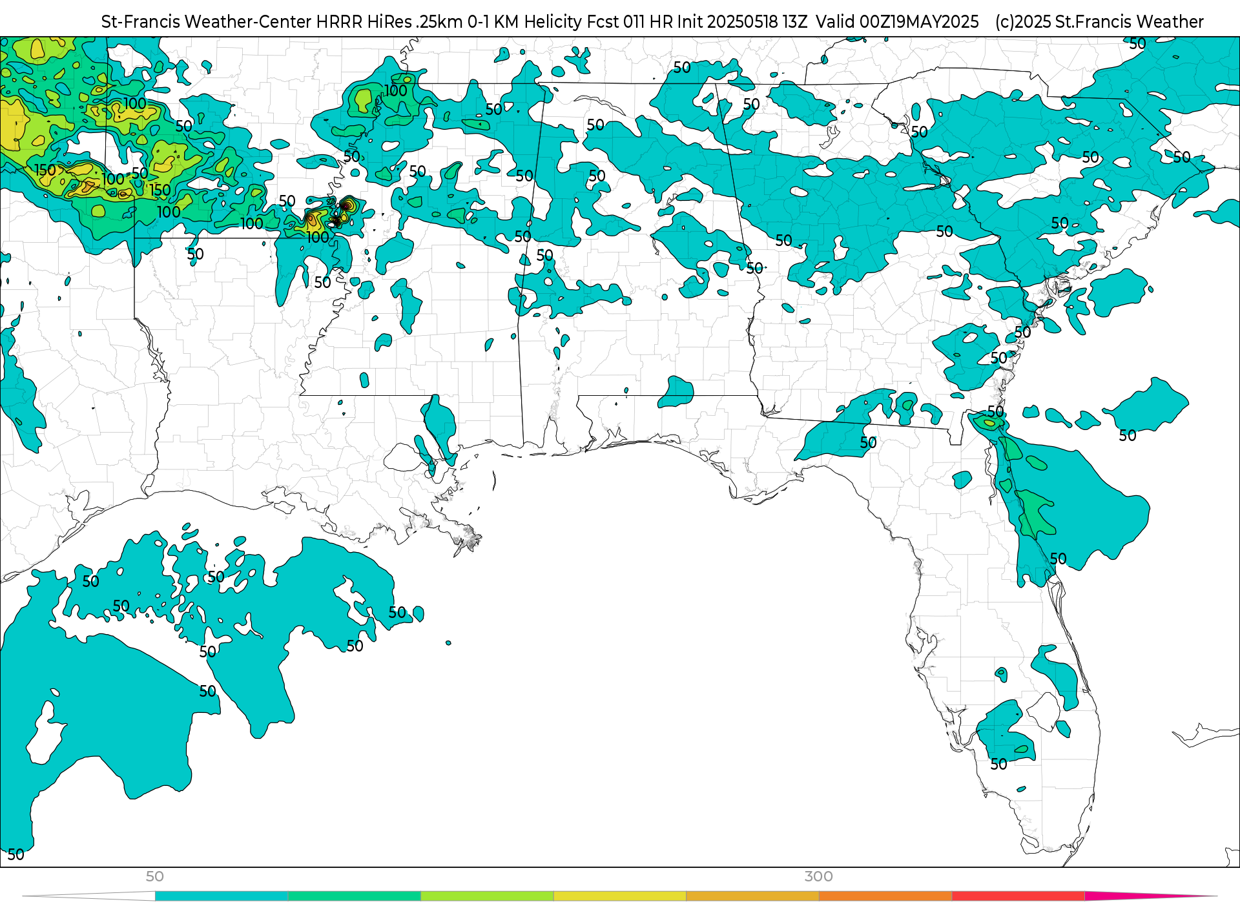The image size is (1240, 904).
Task: Click the cyan 50 color bar segment
Action: click(222, 896)
